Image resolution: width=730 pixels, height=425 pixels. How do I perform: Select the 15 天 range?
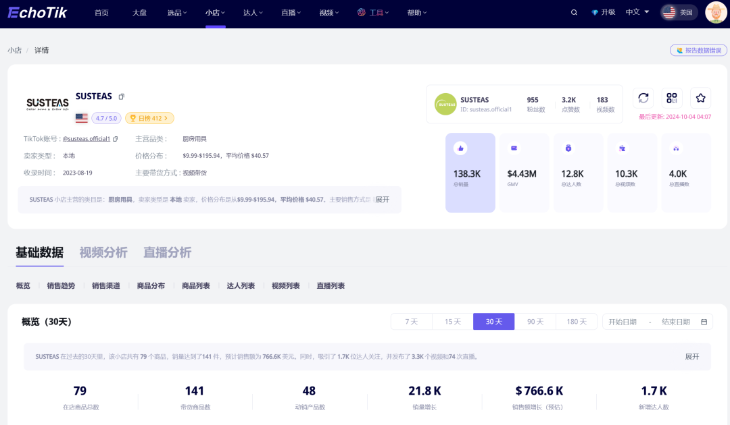(x=452, y=321)
